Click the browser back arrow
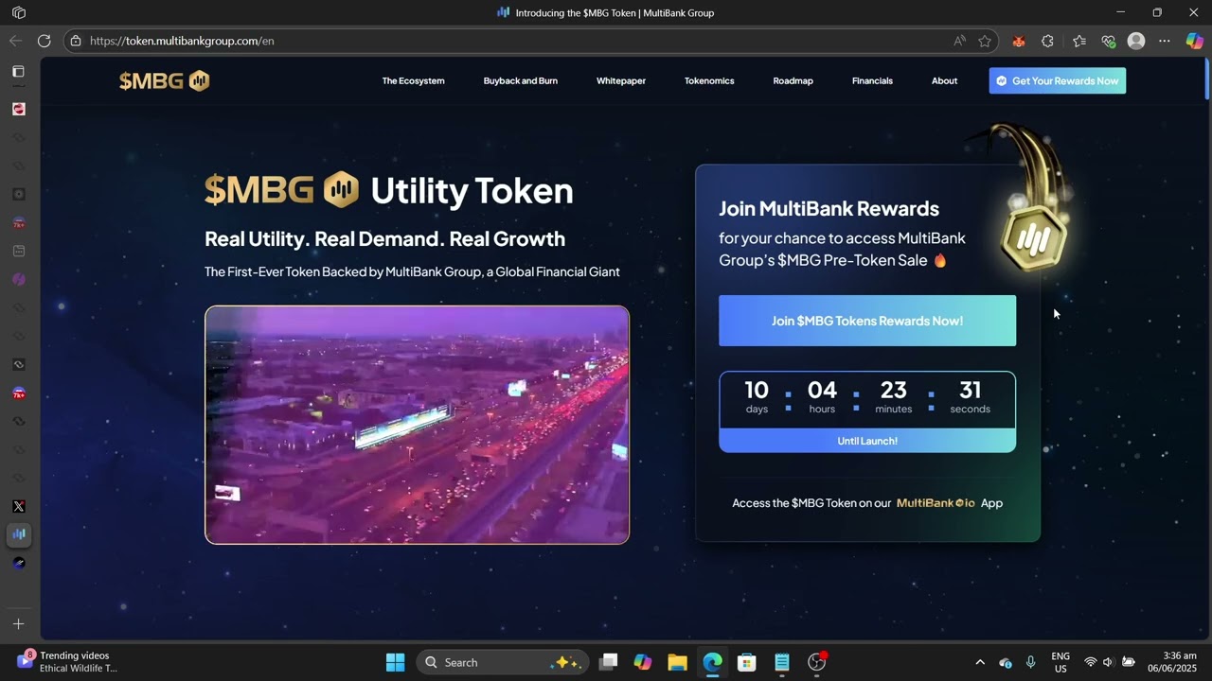The width and height of the screenshot is (1212, 681). point(15,41)
